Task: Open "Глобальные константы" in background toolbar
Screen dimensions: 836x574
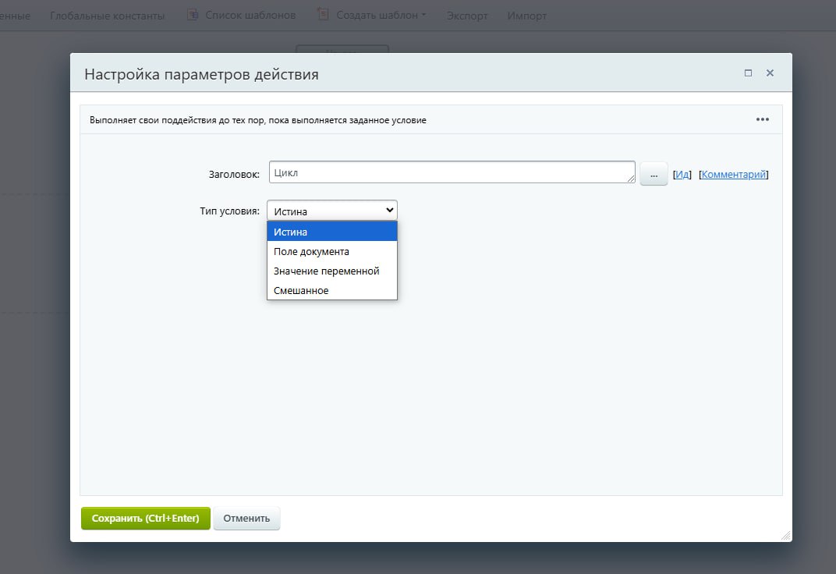Action: pyautogui.click(x=107, y=16)
